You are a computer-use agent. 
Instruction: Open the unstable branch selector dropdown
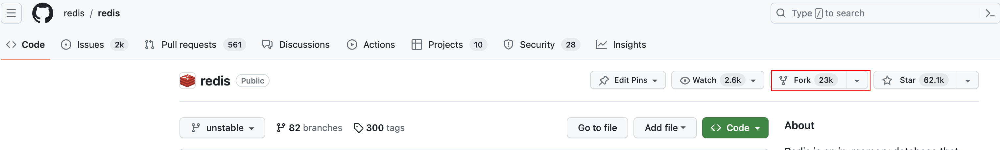(x=222, y=128)
